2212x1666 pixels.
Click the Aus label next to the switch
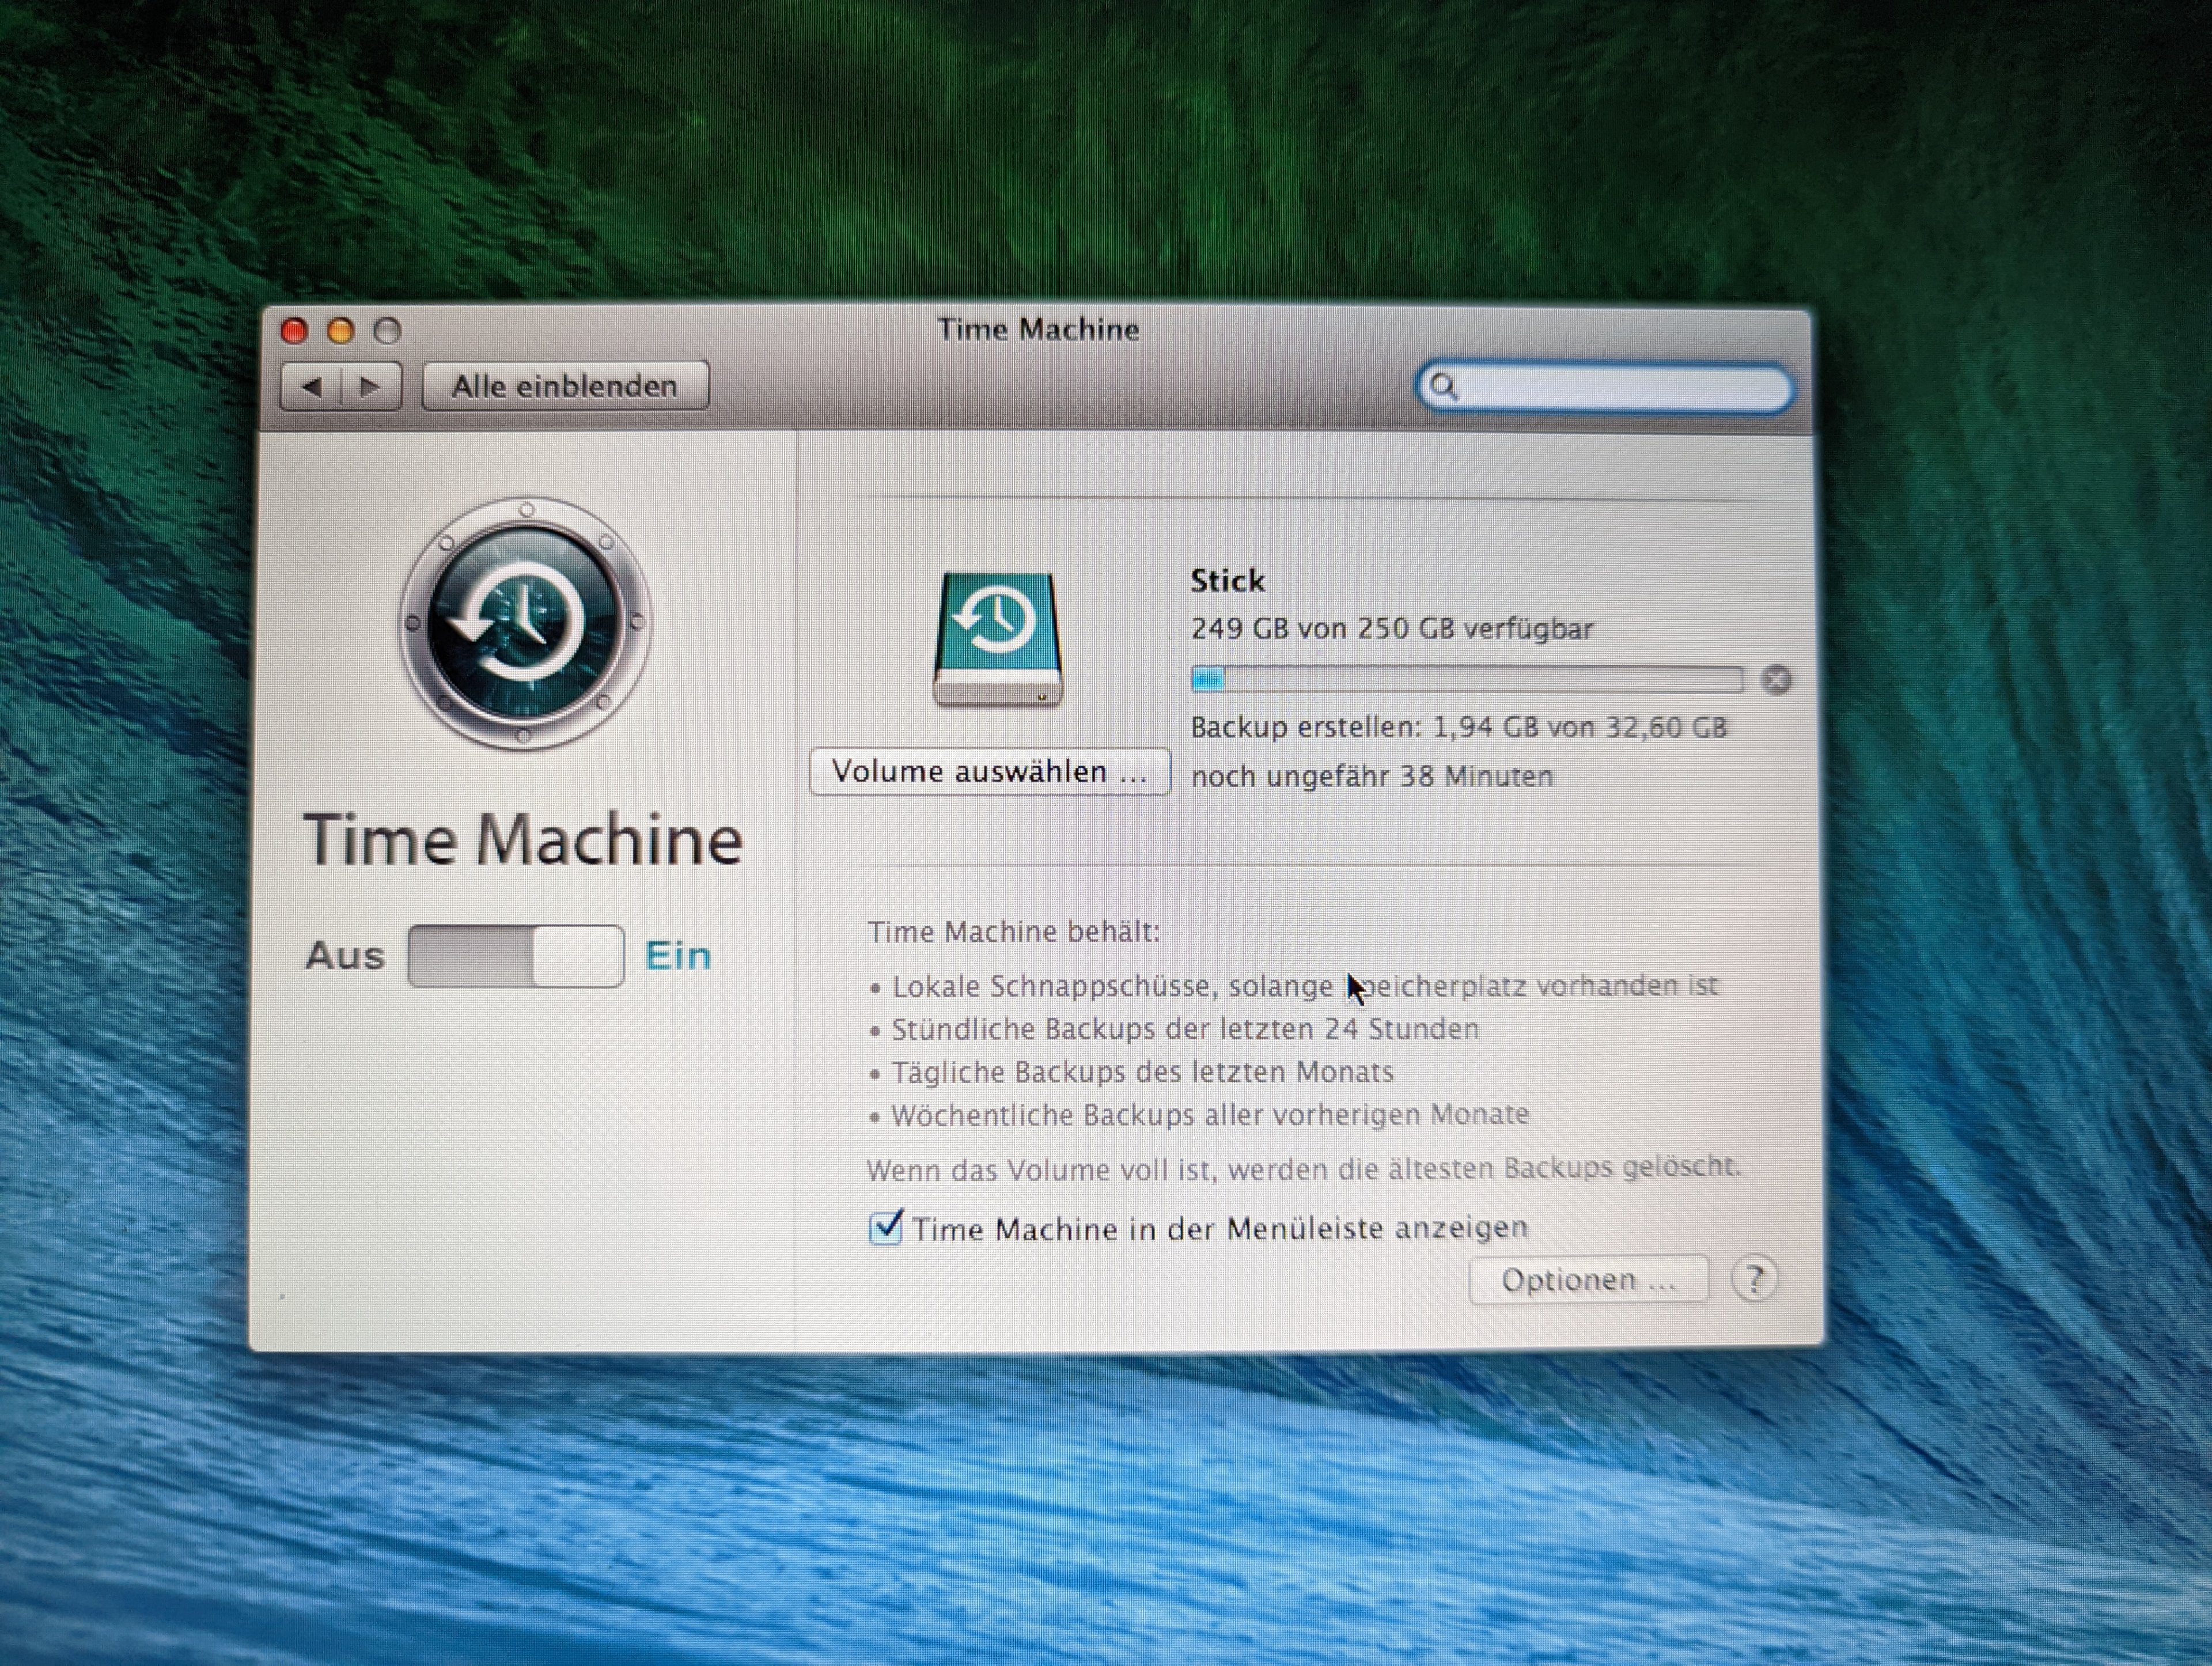click(345, 956)
